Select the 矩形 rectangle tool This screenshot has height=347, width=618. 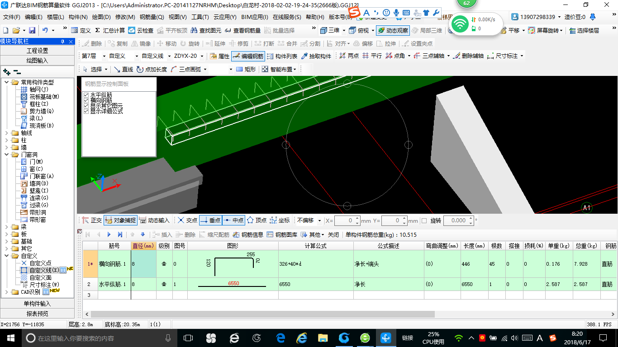[x=246, y=69]
